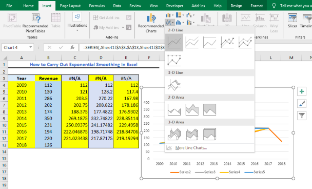
Task: Insert a Slicer filter
Action: [292, 21]
